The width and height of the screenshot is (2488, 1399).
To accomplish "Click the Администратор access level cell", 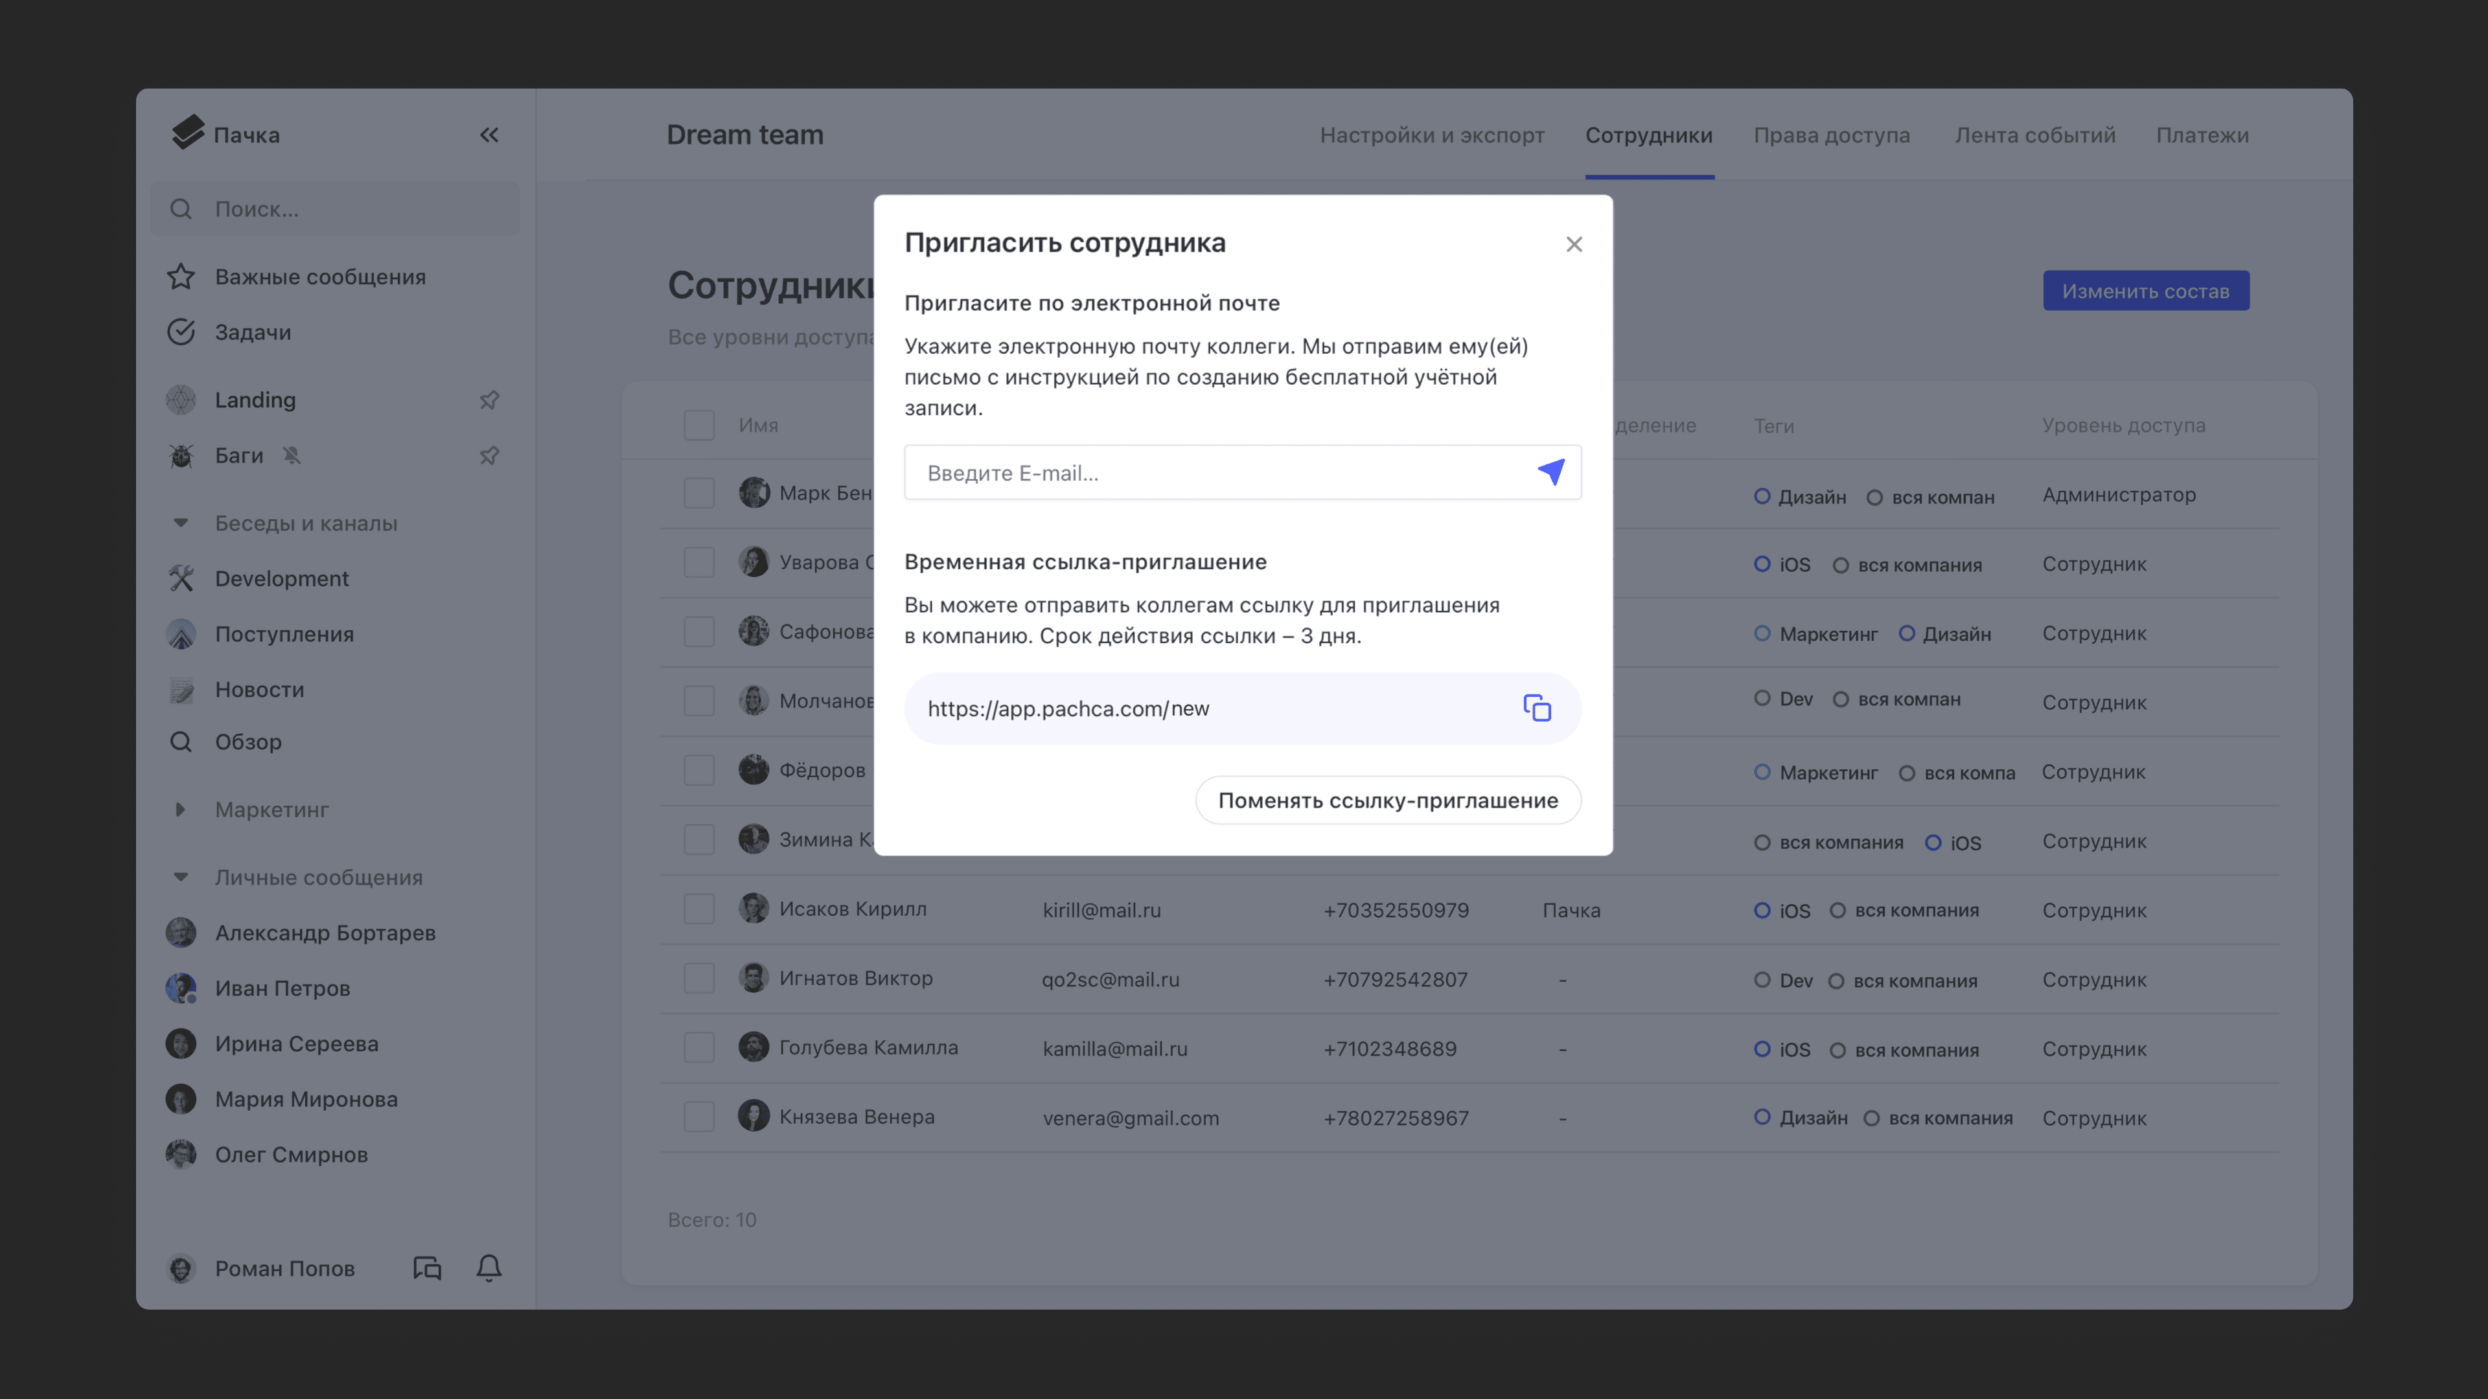I will tap(2118, 494).
